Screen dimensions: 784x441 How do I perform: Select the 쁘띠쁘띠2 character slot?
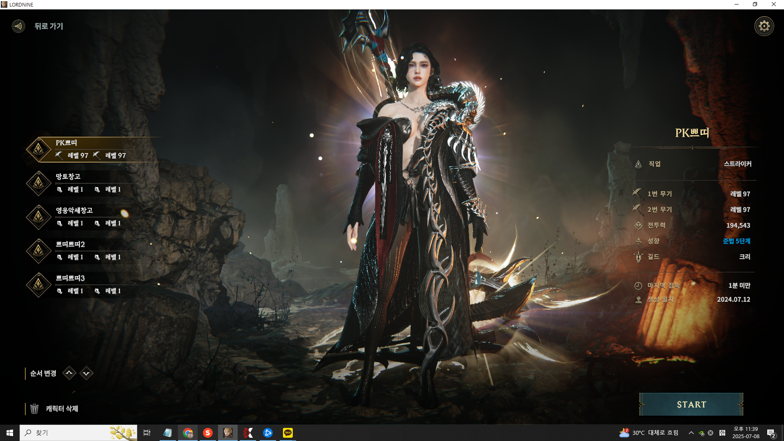point(94,251)
